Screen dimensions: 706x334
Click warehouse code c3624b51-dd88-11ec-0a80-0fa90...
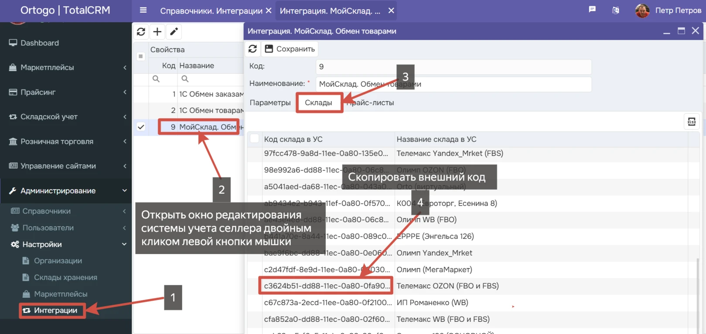[x=327, y=286]
